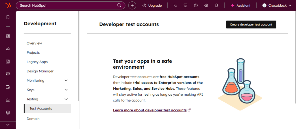Open the marketplace storefront icon
Screen dimensions: 296x129
click(x=185, y=5)
